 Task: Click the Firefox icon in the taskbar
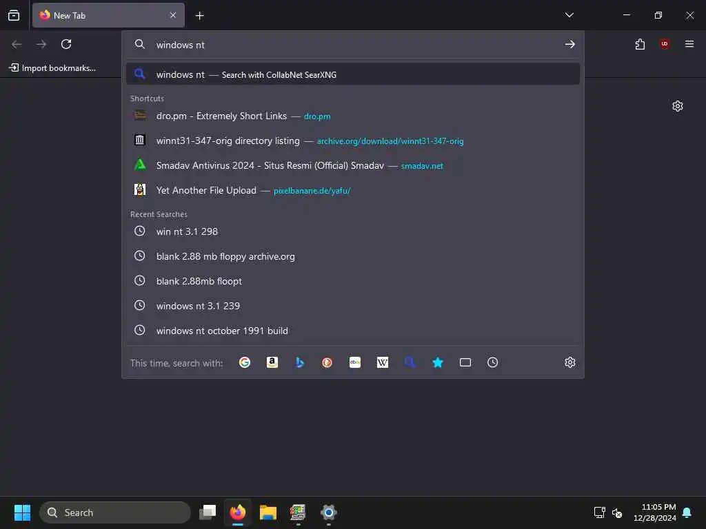click(x=238, y=512)
